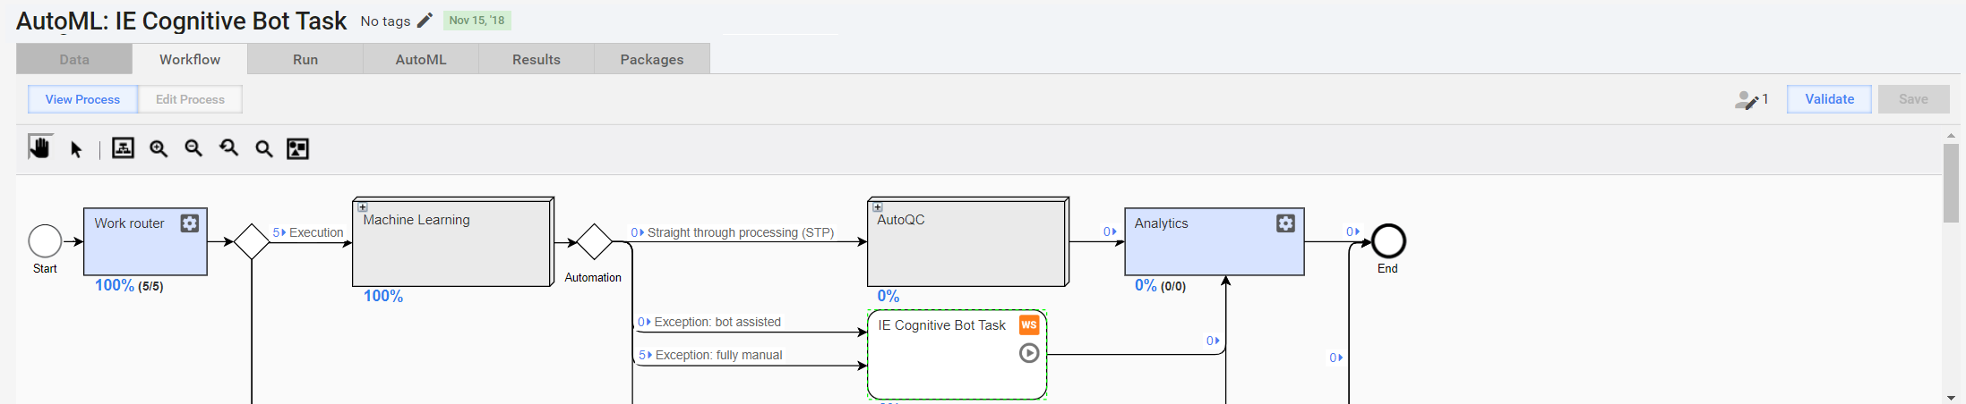
Task: Reset zoom with the magnifier arrow icon
Action: (229, 148)
